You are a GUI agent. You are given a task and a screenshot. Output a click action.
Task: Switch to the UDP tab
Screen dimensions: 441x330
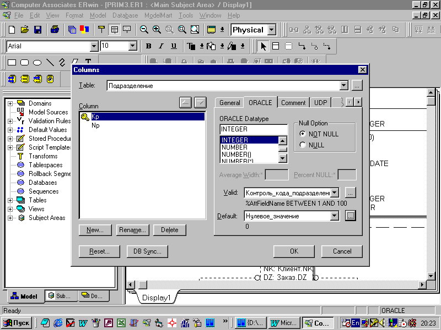click(321, 103)
